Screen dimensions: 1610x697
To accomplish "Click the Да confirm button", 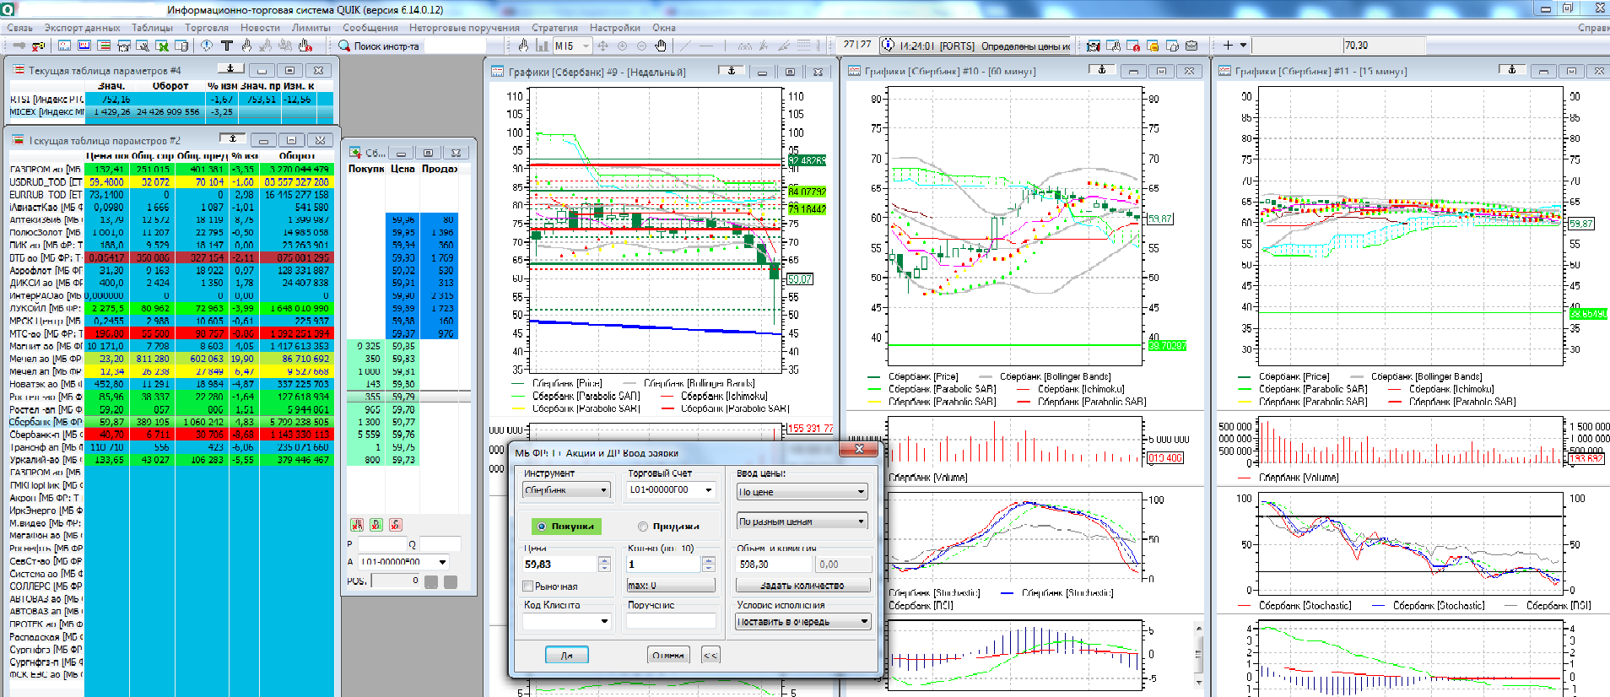I will coord(567,655).
